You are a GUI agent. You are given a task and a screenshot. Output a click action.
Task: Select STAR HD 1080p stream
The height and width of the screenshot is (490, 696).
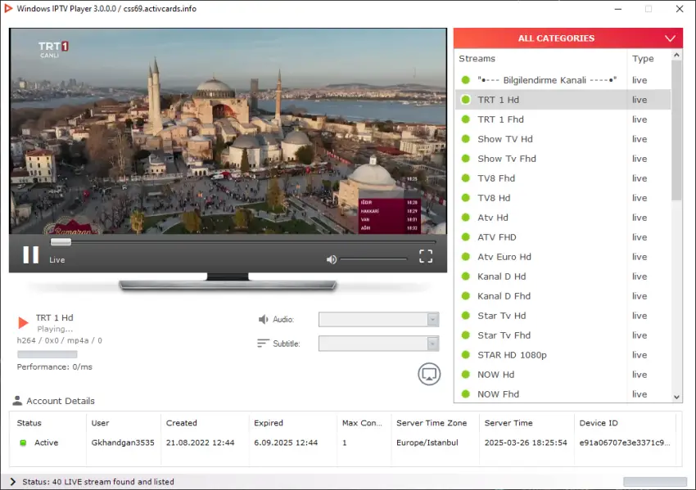point(563,355)
